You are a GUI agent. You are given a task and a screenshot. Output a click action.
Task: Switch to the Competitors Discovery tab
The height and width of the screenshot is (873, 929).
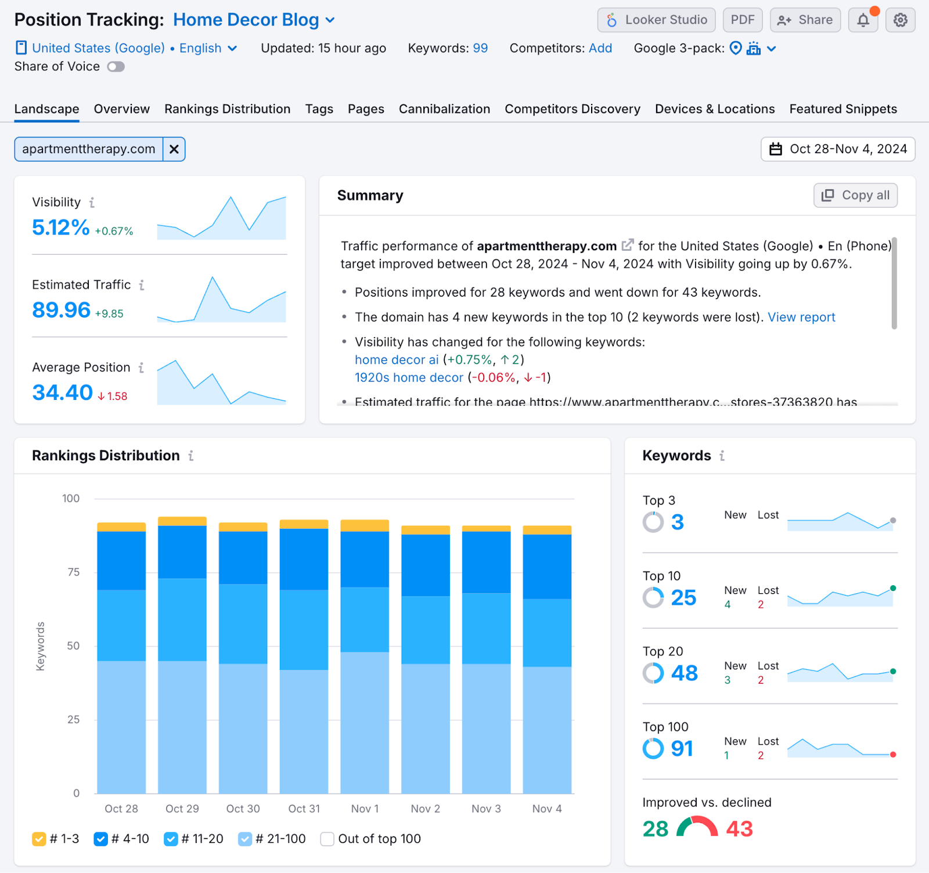(572, 109)
